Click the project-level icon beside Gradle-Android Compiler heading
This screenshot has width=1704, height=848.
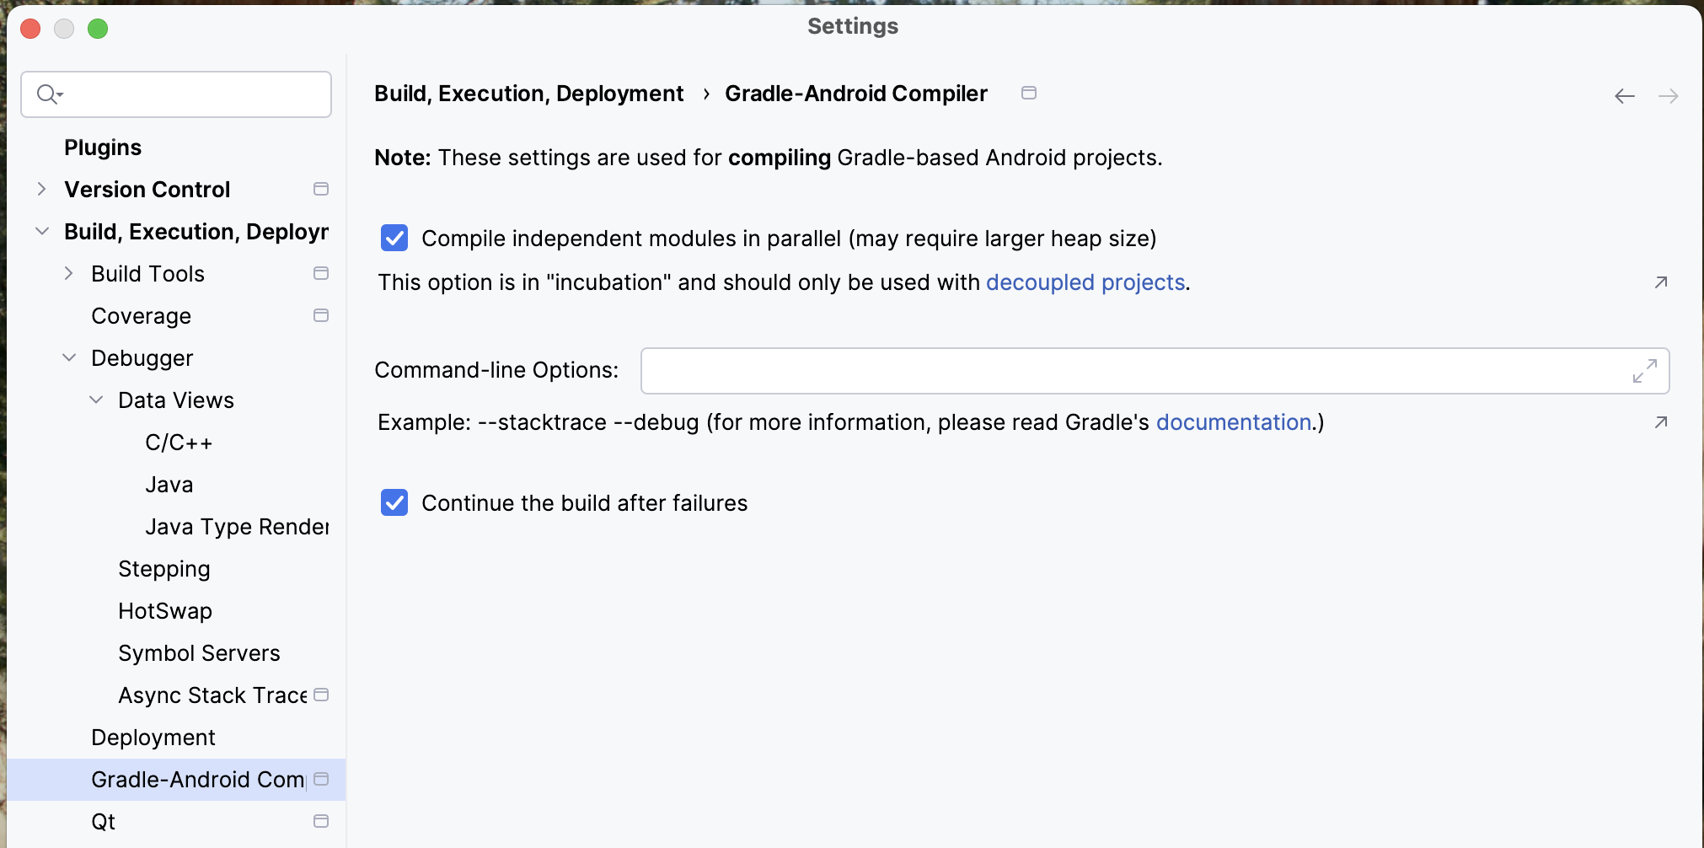(x=1028, y=93)
